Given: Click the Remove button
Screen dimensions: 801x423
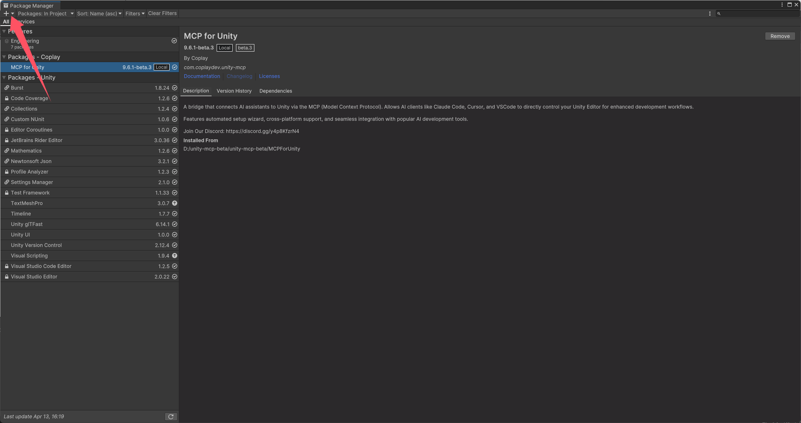Looking at the screenshot, I should [x=780, y=36].
